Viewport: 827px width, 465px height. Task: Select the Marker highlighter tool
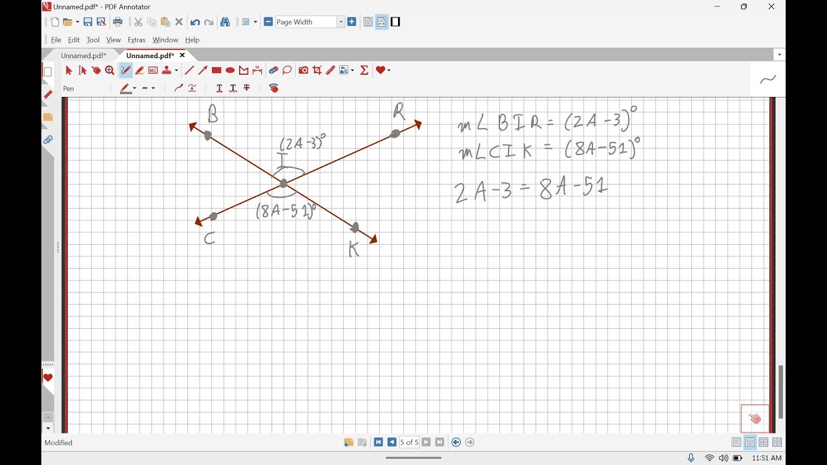[140, 70]
